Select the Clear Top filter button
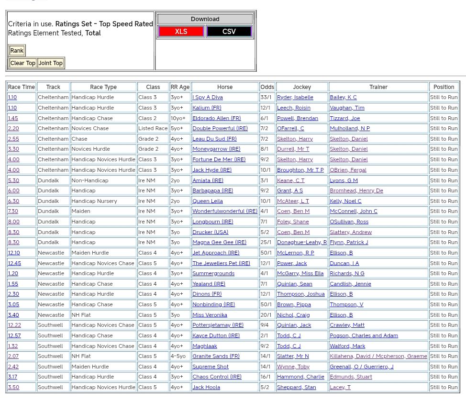The image size is (466, 402). click(23, 63)
